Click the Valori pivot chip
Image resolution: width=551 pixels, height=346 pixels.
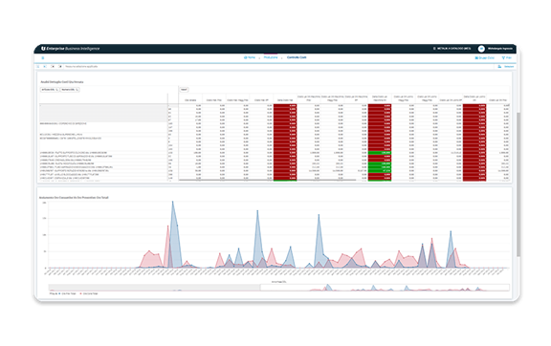click(184, 90)
